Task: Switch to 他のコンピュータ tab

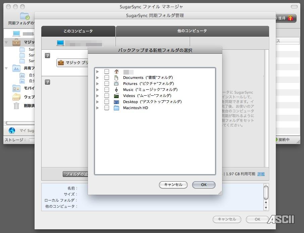Action: tap(192, 31)
